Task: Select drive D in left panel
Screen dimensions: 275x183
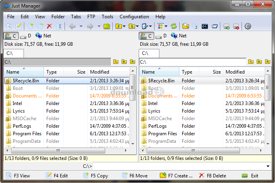Action: (26, 36)
